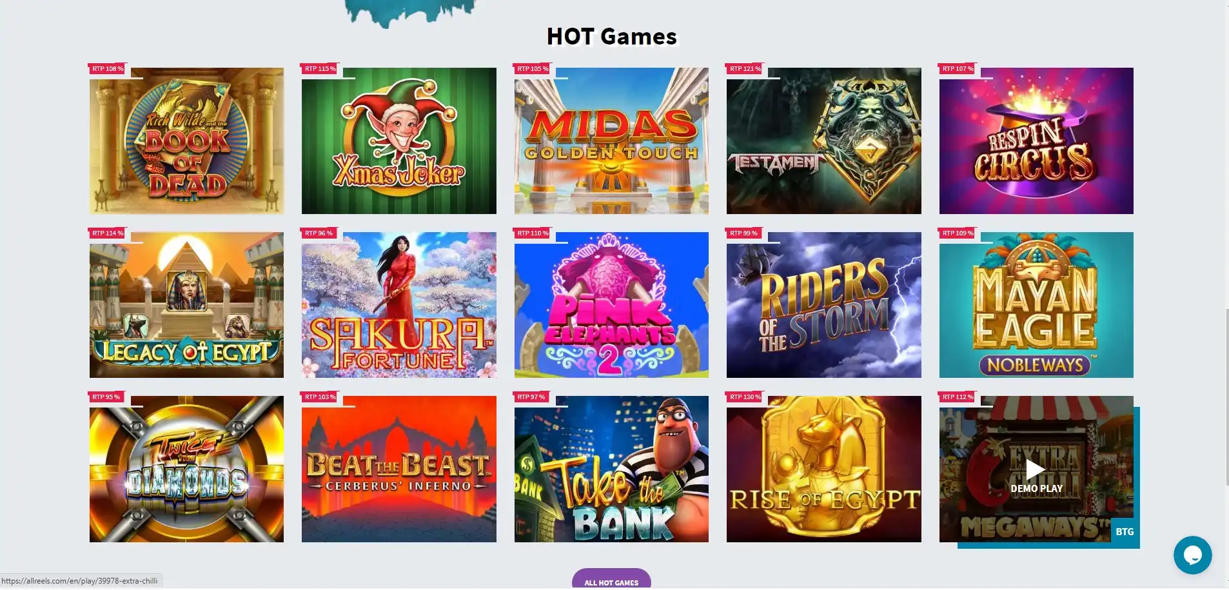Click the RTP 130% badge
This screenshot has width=1229, height=590.
[x=745, y=397]
